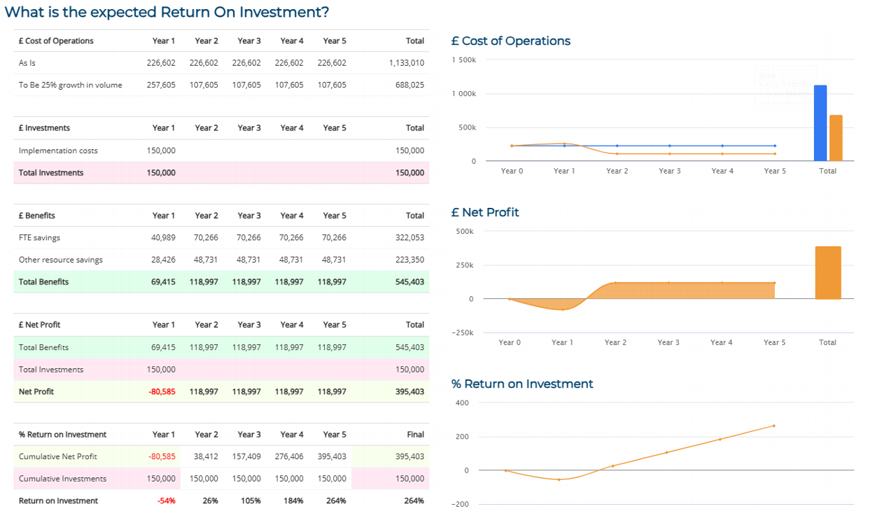Click the Net Profit Year 1 value -80,585
Image resolution: width=875 pixels, height=511 pixels.
coord(162,392)
